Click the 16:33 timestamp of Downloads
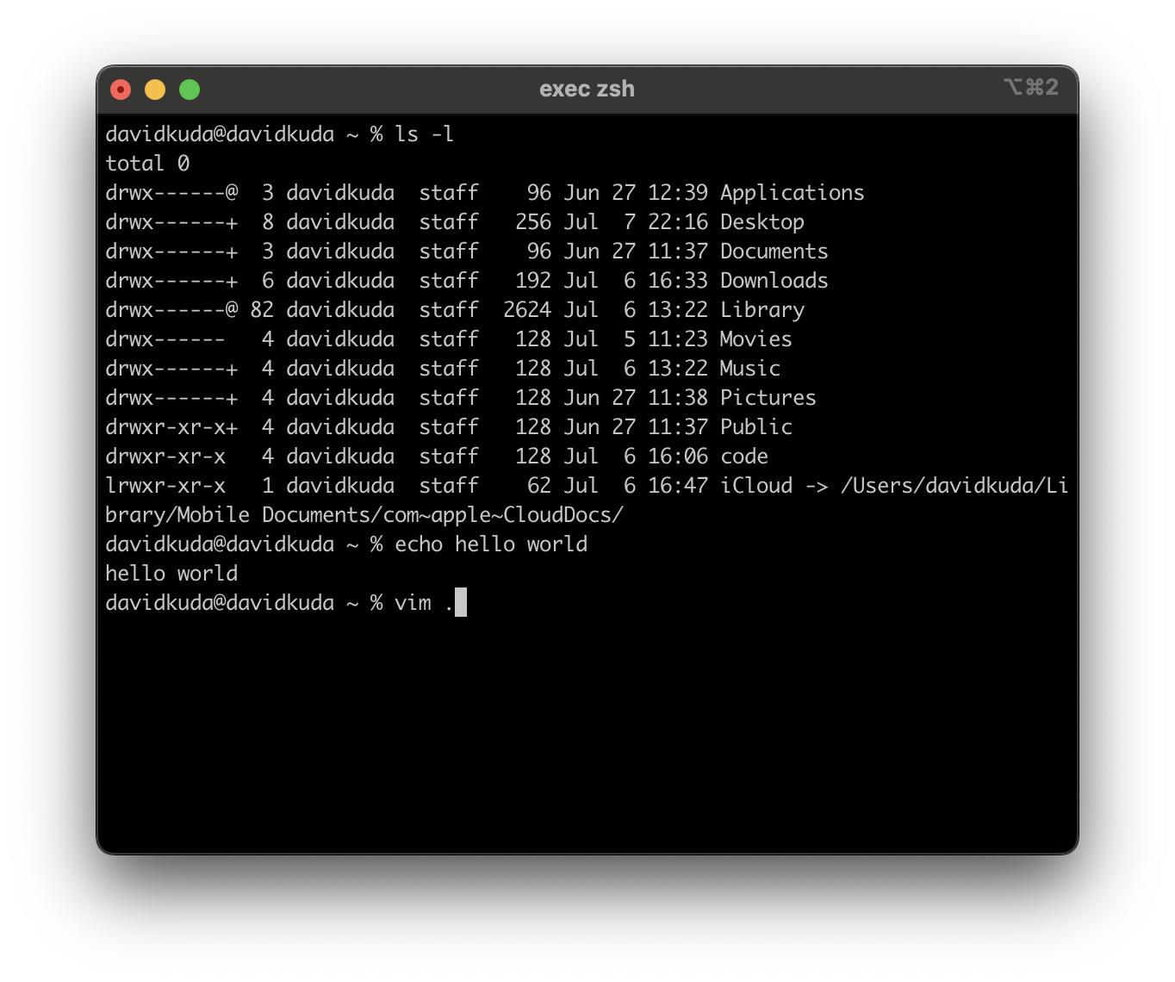Screen dimensions: 1175x982 [x=678, y=281]
